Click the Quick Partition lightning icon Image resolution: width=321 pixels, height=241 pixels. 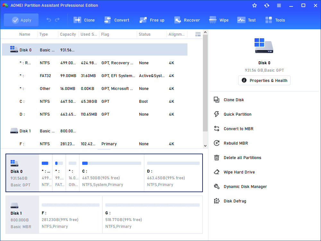coord(216,114)
